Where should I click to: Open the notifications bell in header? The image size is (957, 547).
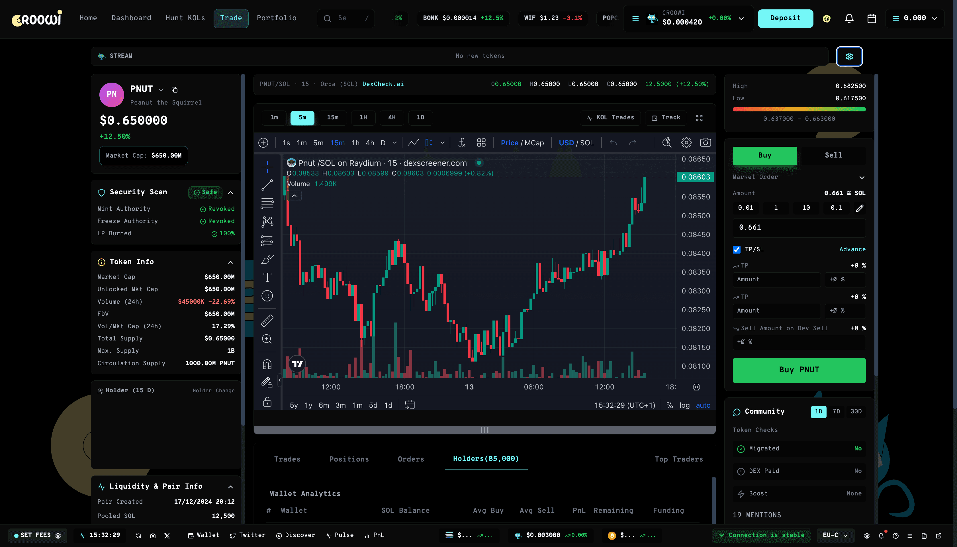849,19
